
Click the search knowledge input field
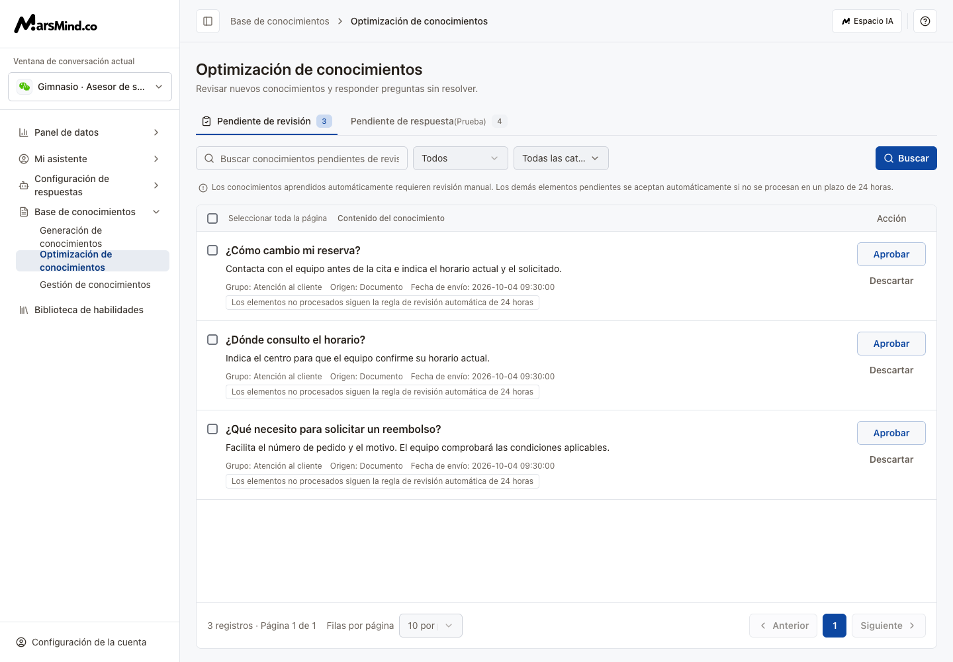[302, 158]
